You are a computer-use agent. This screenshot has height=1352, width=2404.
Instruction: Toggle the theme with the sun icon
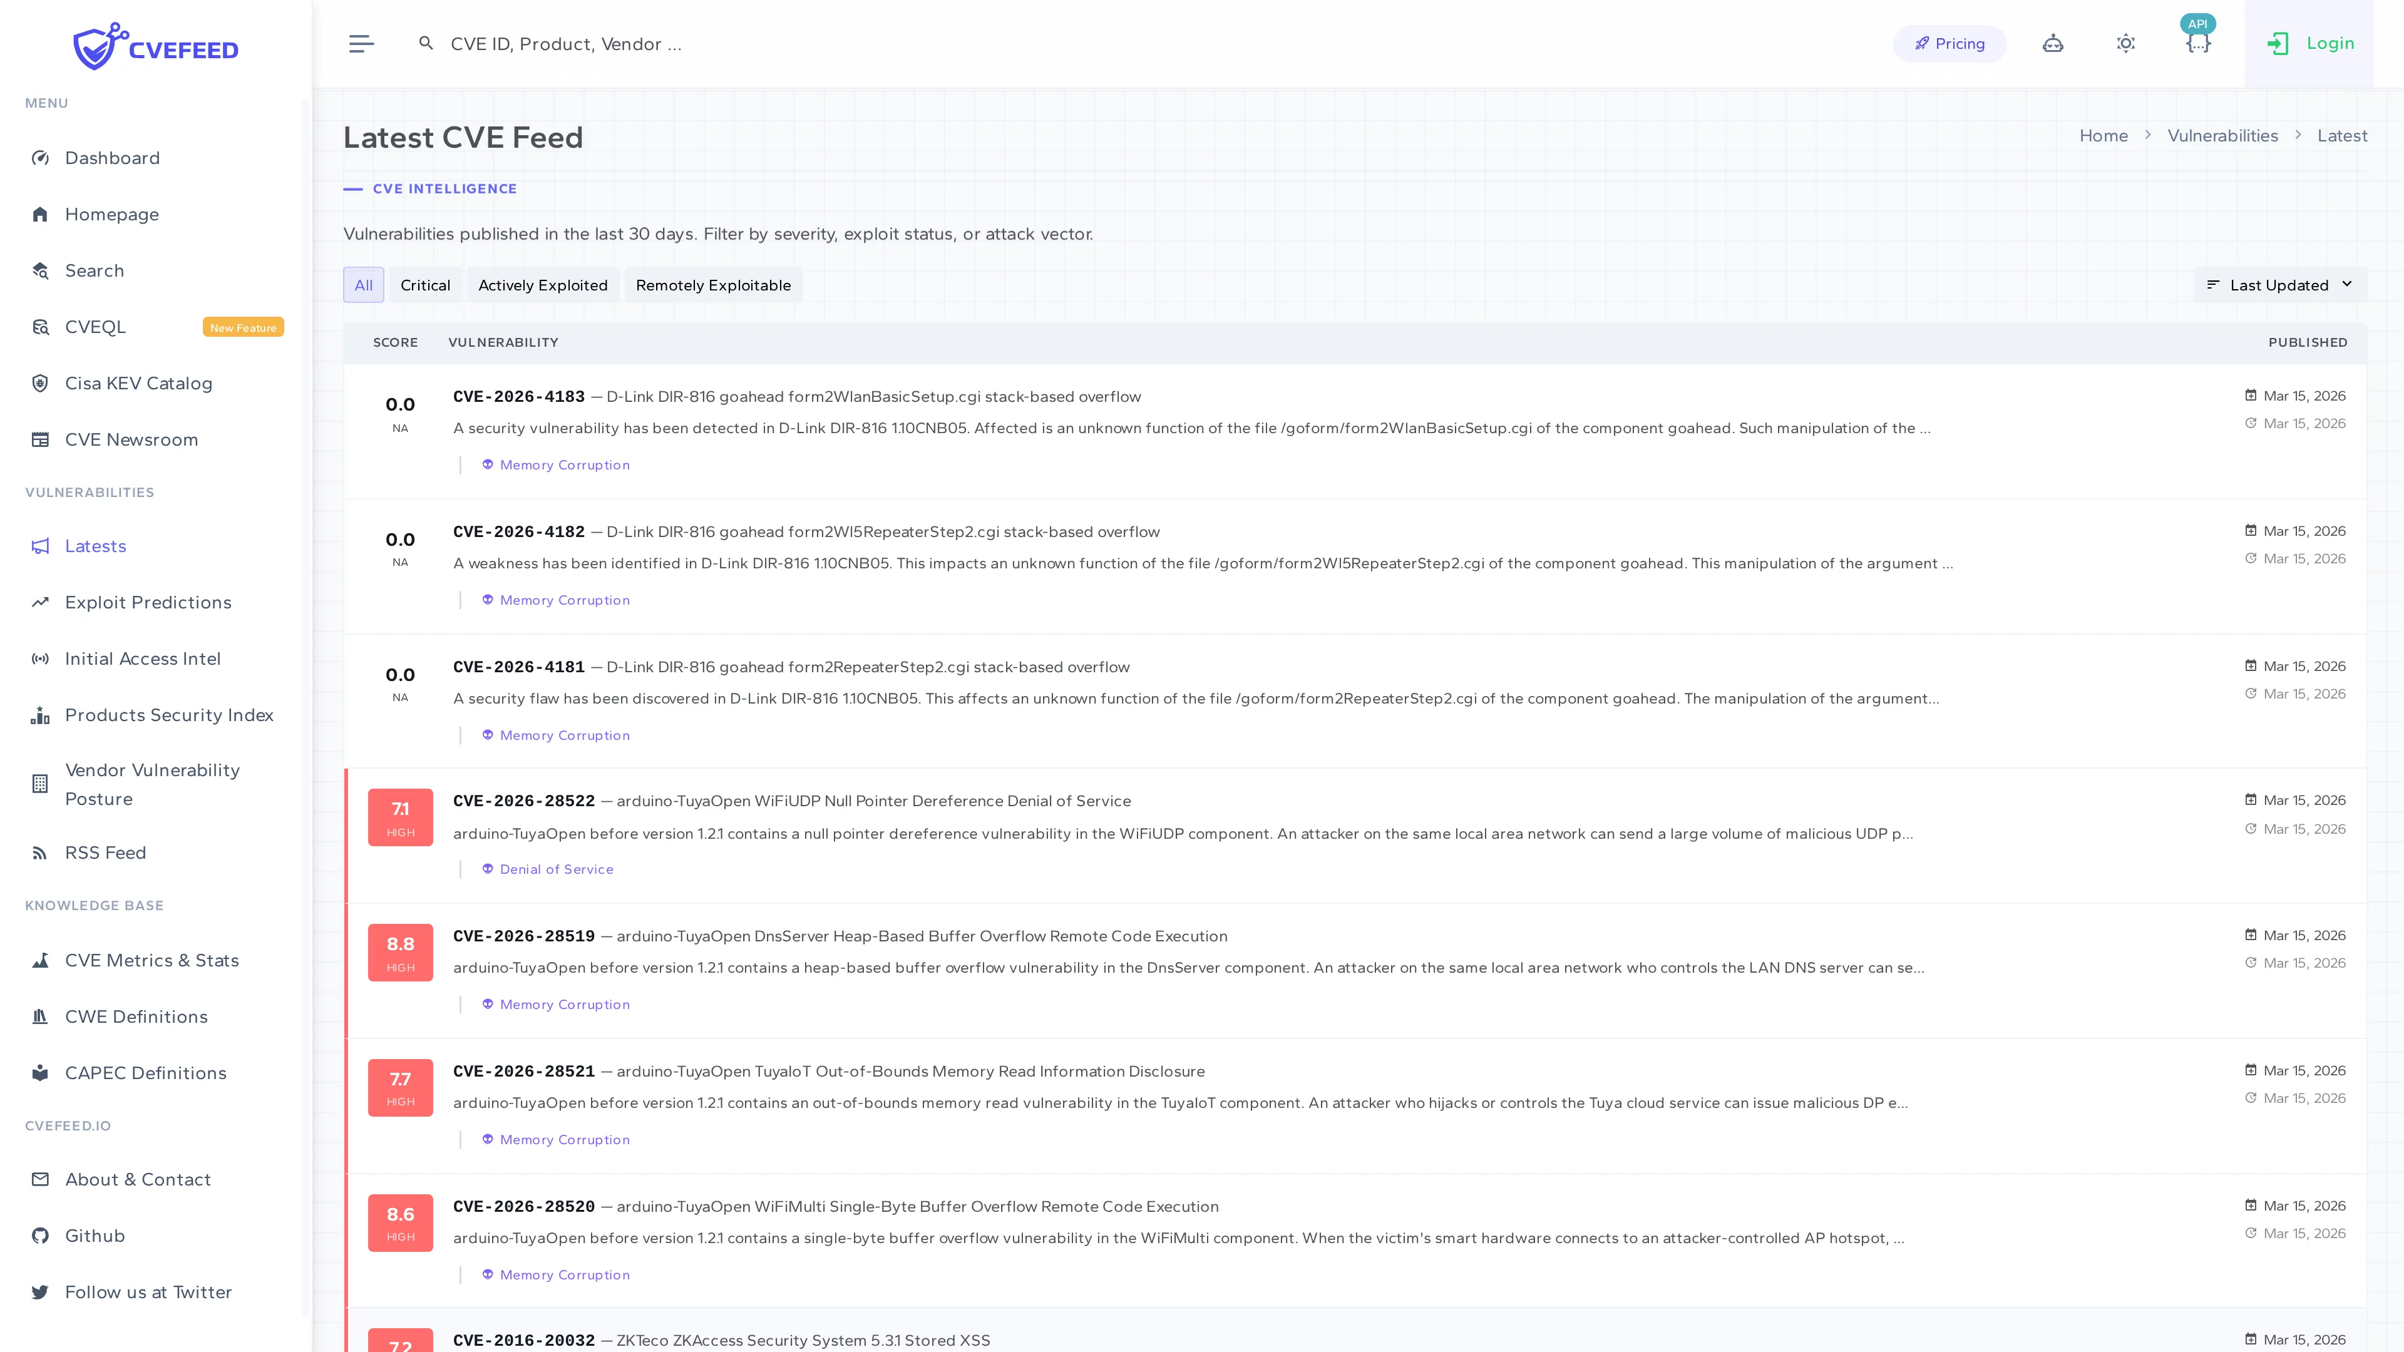tap(2126, 43)
